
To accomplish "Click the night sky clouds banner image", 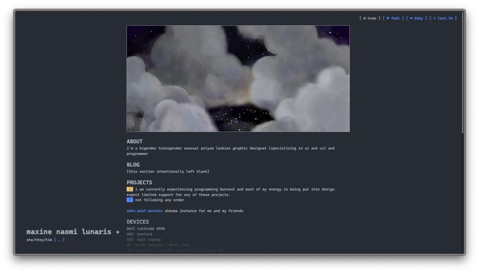I will tap(238, 79).
